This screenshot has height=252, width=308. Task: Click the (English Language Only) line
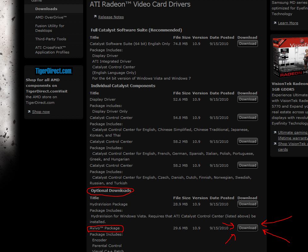click(x=114, y=73)
